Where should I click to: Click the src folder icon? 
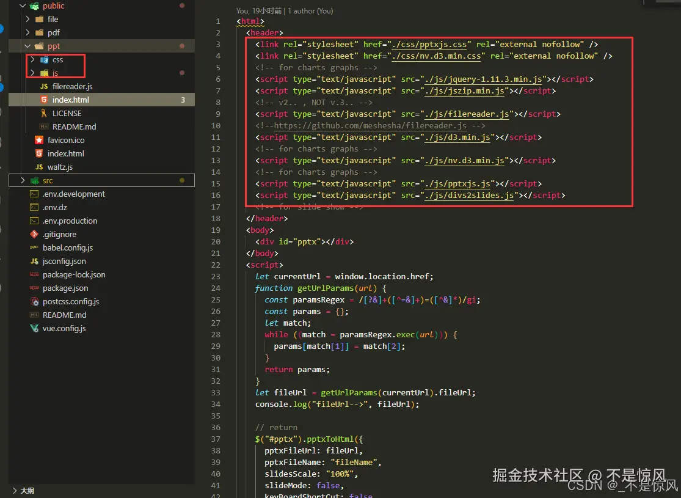34,180
